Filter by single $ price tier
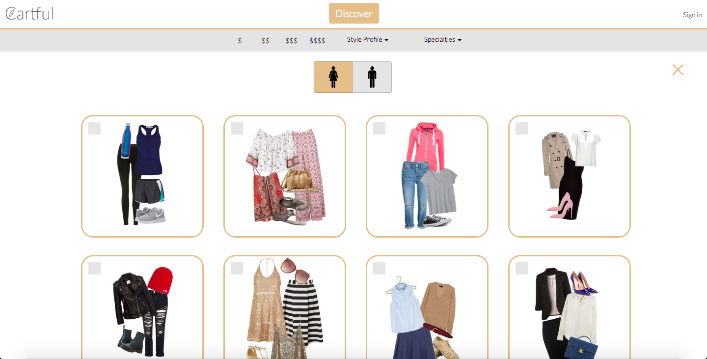This screenshot has width=707, height=359. point(240,41)
